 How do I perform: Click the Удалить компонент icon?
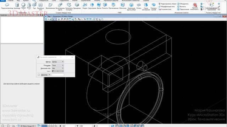[195, 7]
